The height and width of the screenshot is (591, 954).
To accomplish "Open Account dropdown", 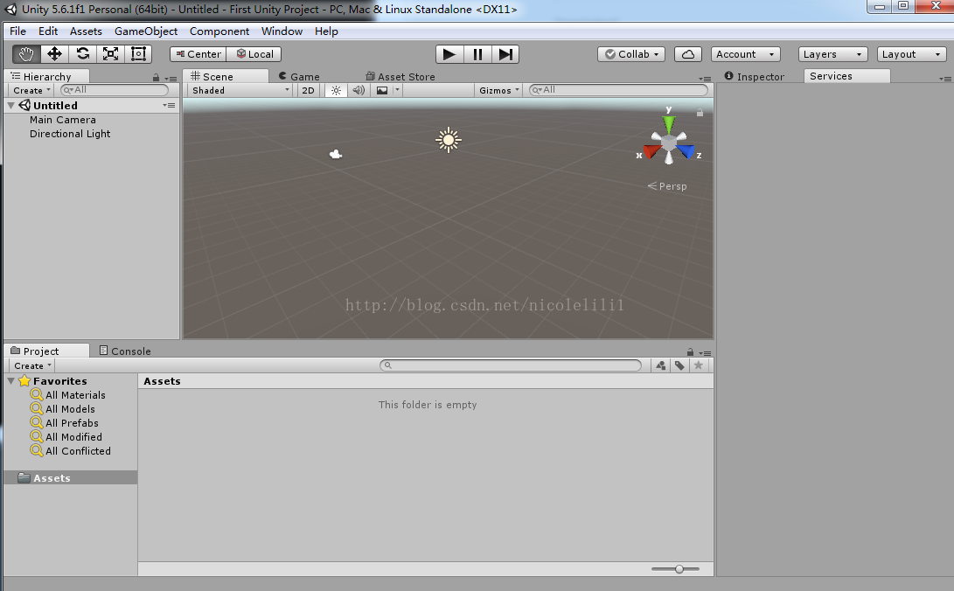I will coord(745,54).
